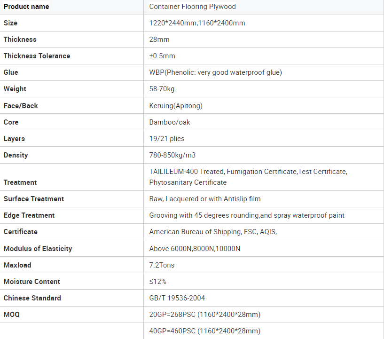Click the Certificate value listing FSC, AQIS
Viewport: 384px width, 339px height.
click(213, 232)
